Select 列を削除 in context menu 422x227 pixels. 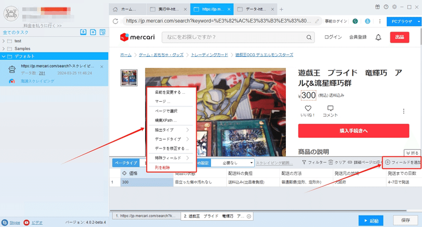[x=162, y=167]
